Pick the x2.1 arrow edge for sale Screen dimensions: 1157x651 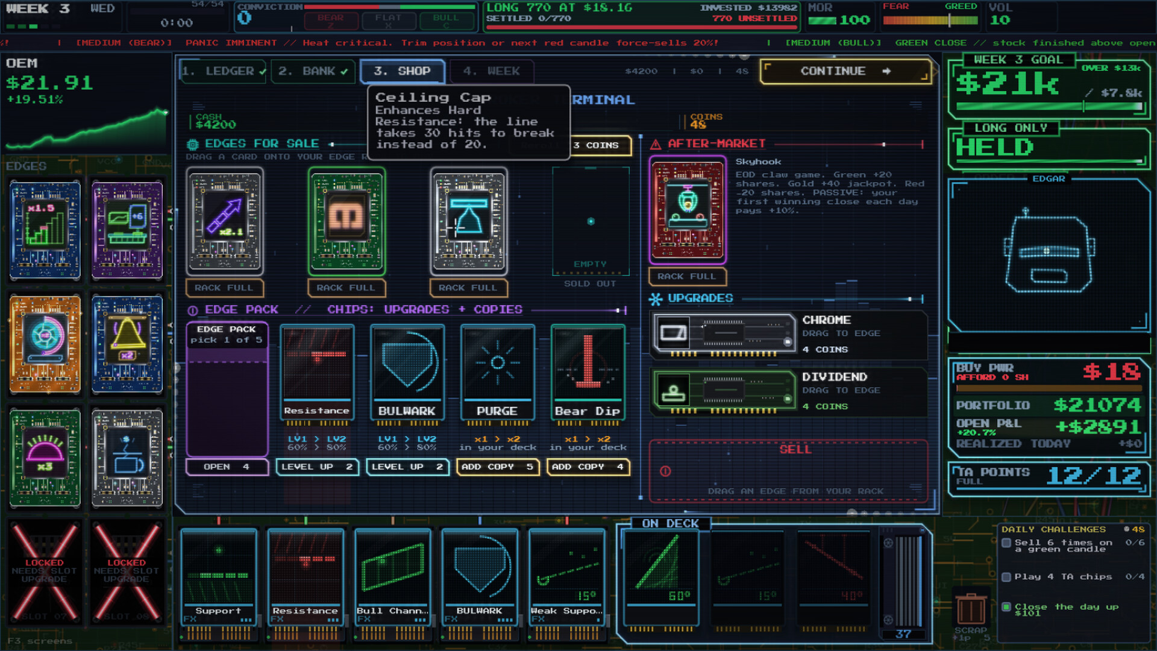pyautogui.click(x=225, y=221)
